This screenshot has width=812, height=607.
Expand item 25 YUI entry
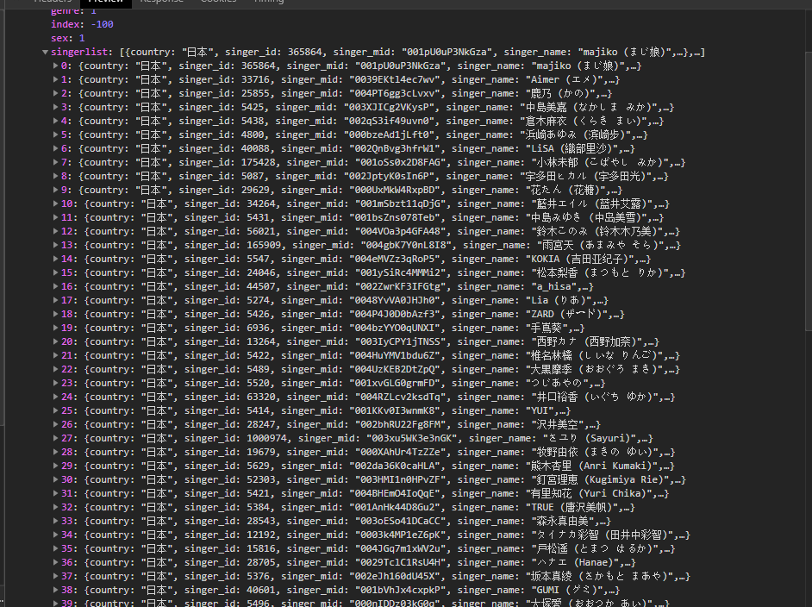click(x=55, y=410)
